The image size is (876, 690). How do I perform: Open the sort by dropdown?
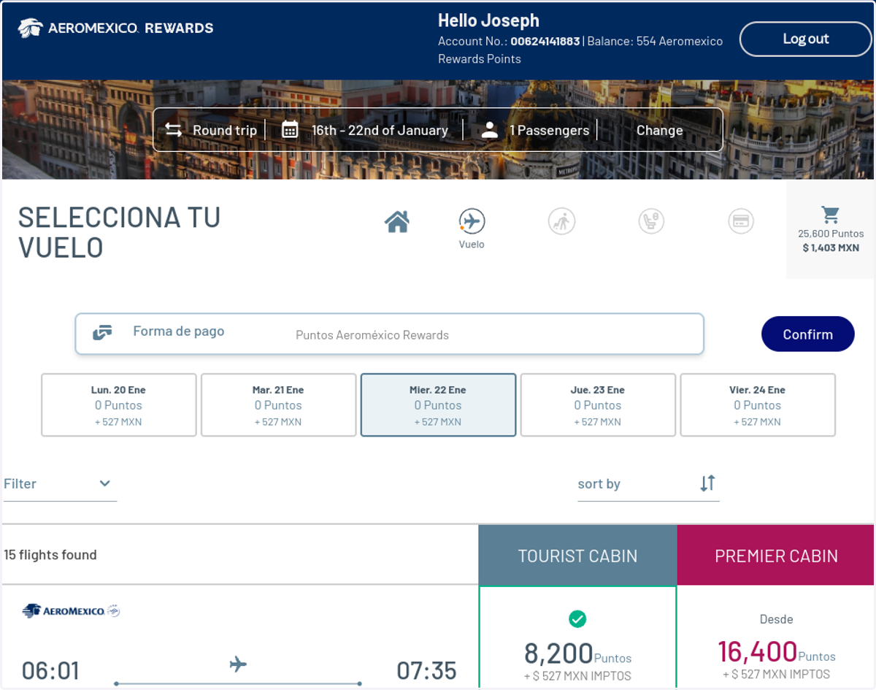click(648, 483)
